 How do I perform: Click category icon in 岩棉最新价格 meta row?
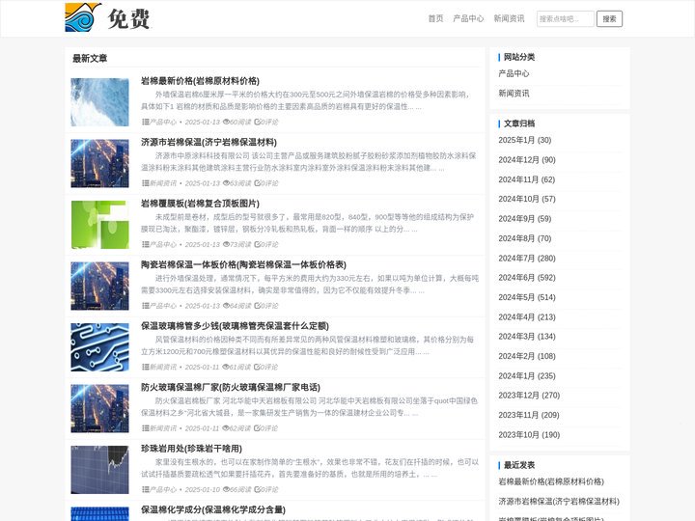click(146, 122)
